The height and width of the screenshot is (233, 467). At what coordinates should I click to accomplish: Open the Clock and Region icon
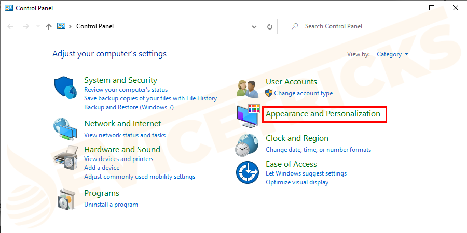point(247,145)
